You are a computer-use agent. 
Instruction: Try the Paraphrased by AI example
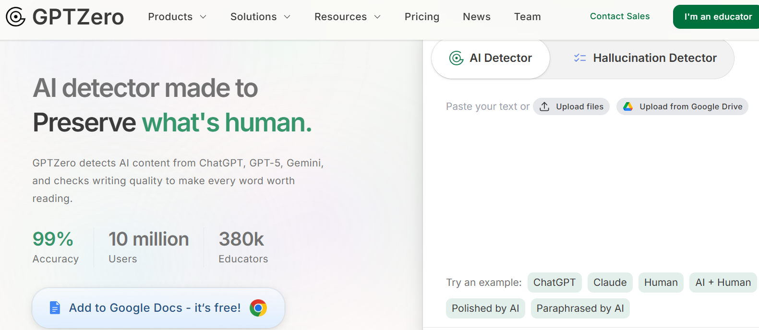coord(580,308)
